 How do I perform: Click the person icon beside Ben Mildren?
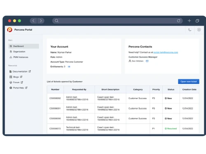tap(130, 61)
